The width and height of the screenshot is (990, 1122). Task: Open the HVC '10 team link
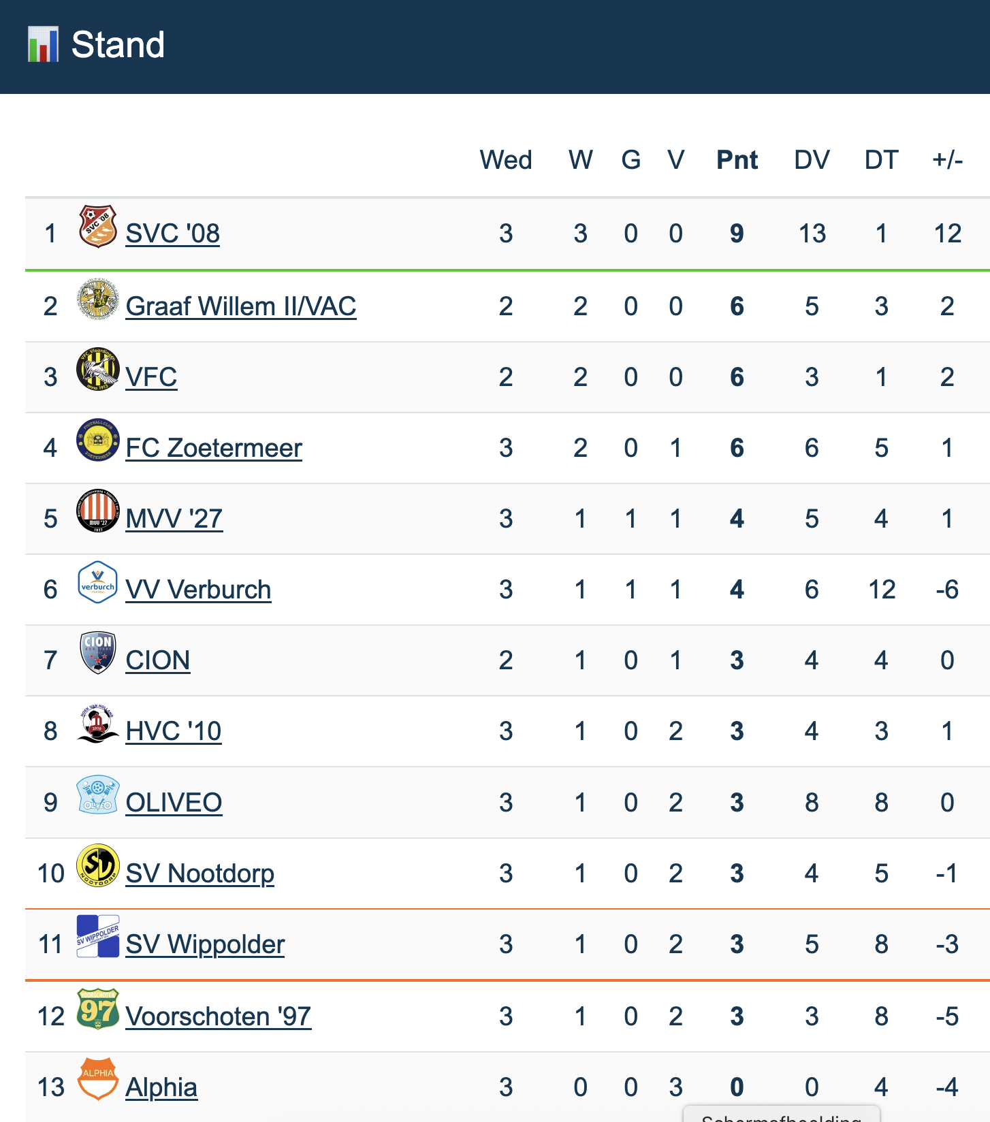click(174, 731)
